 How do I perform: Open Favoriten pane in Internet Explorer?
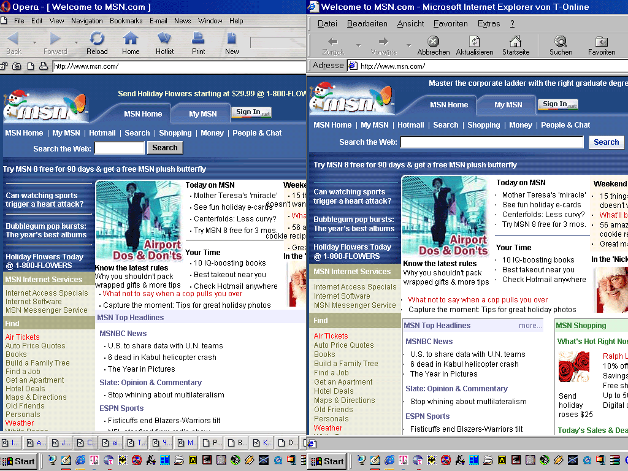(602, 45)
